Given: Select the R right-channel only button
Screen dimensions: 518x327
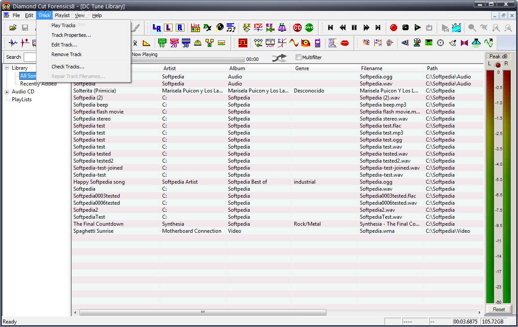Looking at the screenshot, I should (180, 28).
